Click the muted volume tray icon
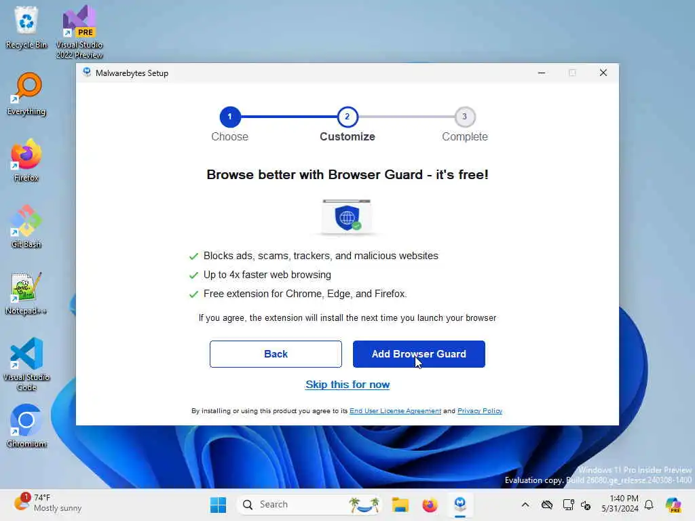The width and height of the screenshot is (695, 521). [x=586, y=505]
